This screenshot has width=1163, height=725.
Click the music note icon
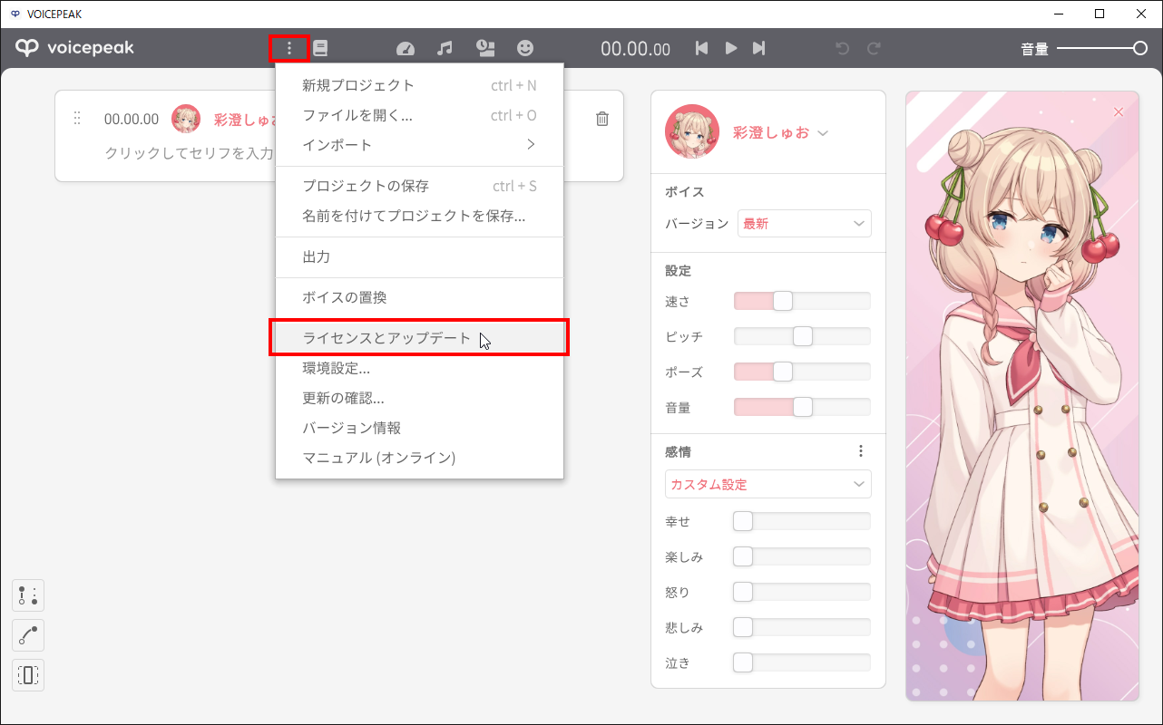point(445,49)
